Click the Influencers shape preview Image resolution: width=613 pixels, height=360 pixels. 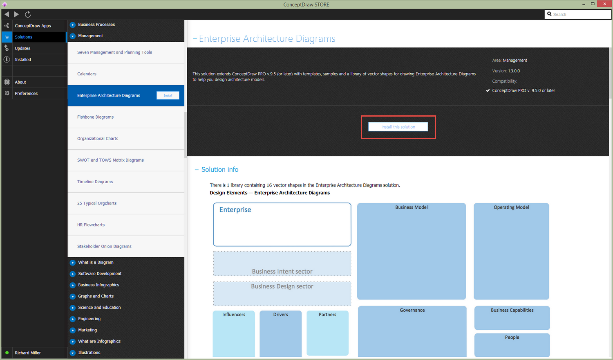coord(234,333)
